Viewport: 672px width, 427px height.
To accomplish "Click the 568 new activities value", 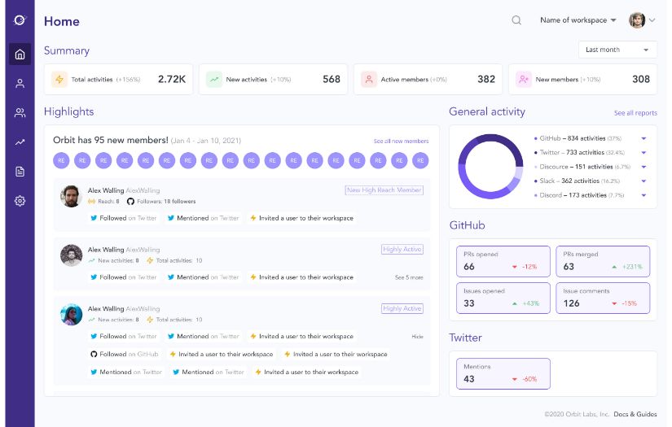I will point(332,79).
